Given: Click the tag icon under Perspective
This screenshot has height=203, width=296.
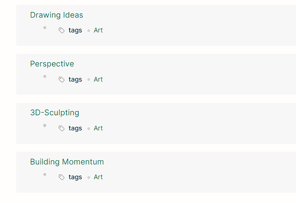Looking at the screenshot, I should click(x=61, y=79).
